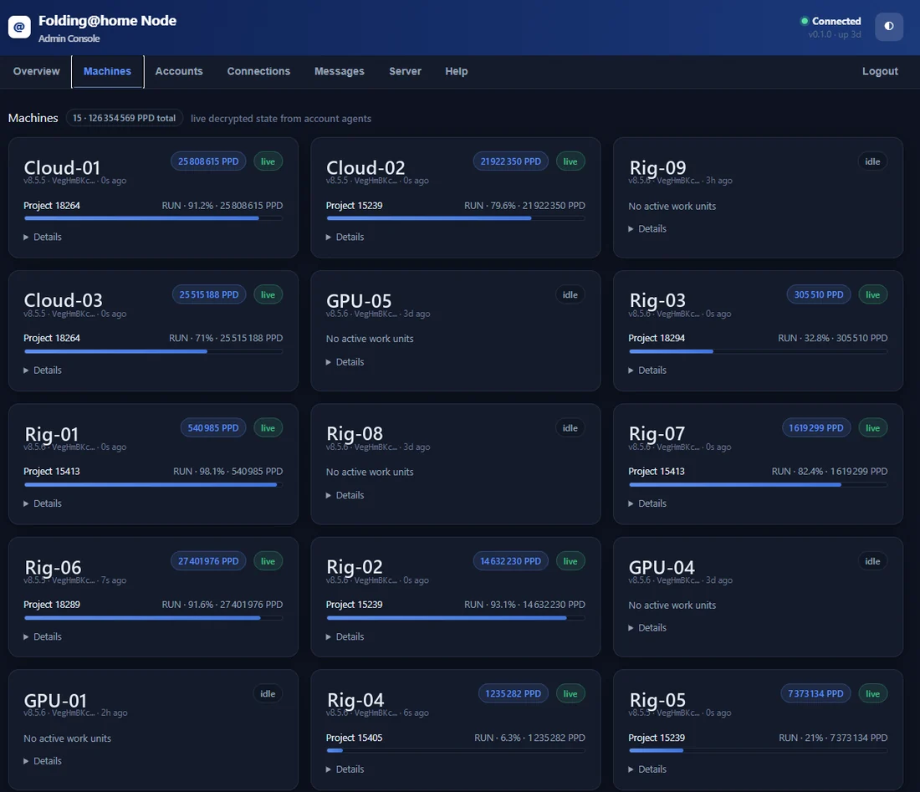Select the Machines tab

(x=107, y=71)
